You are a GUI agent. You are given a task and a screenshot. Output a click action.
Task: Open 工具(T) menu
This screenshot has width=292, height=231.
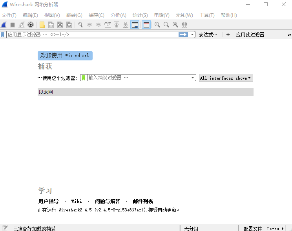(207, 15)
